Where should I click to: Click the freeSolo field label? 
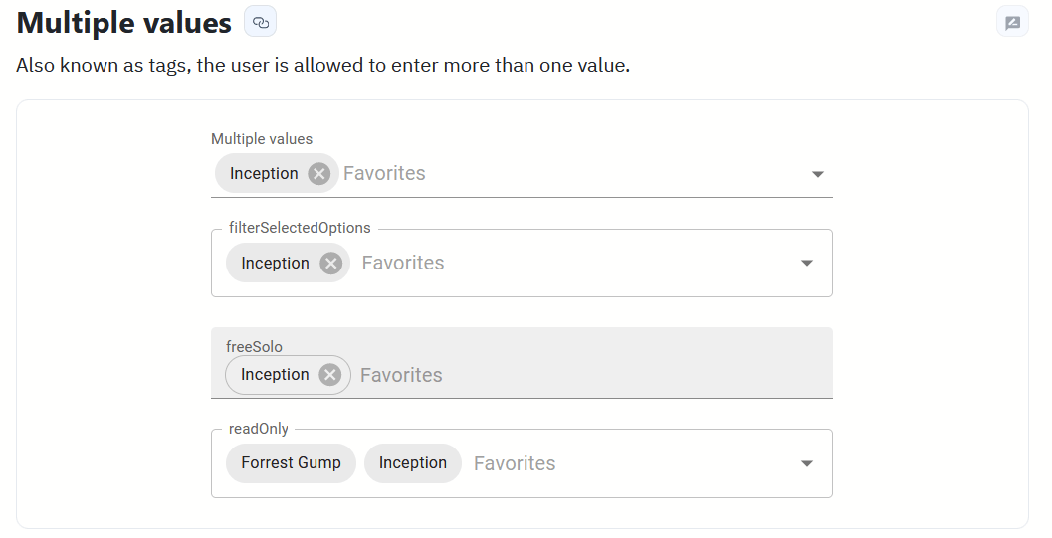click(x=254, y=347)
